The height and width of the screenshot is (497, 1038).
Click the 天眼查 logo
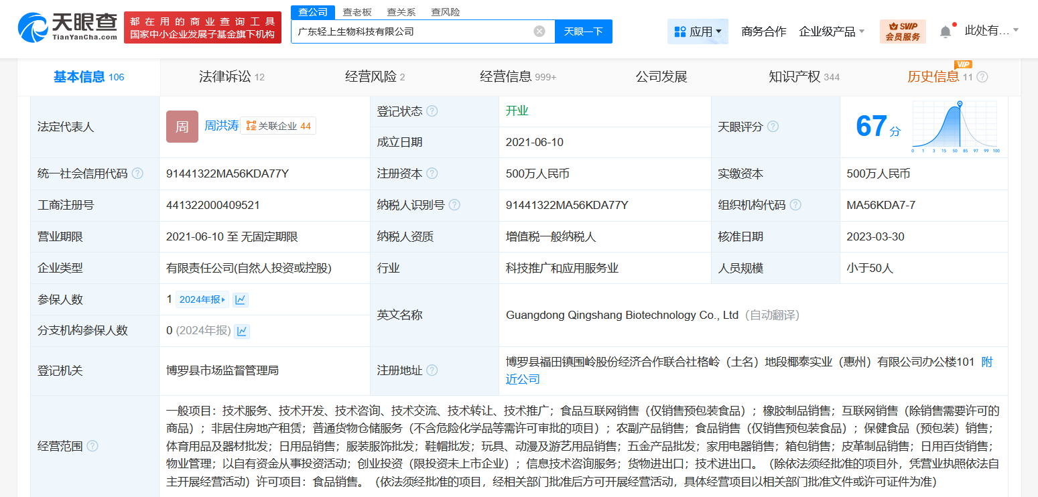67,27
